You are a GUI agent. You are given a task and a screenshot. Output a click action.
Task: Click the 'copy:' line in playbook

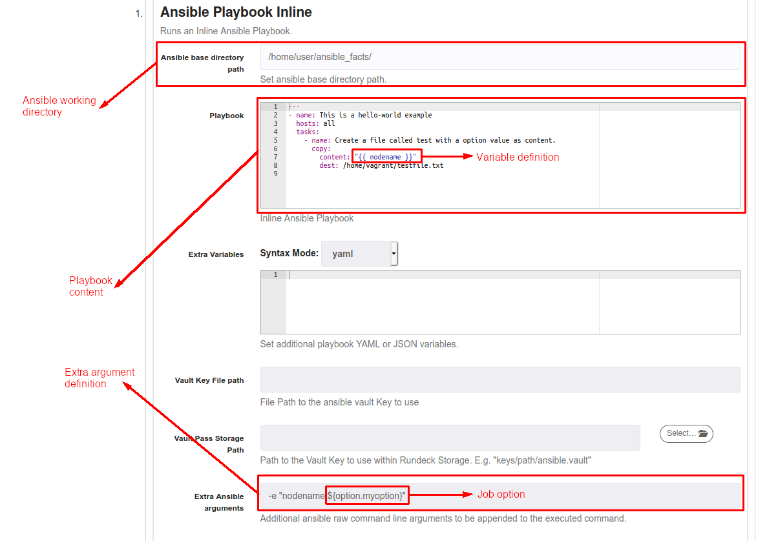coord(321,148)
